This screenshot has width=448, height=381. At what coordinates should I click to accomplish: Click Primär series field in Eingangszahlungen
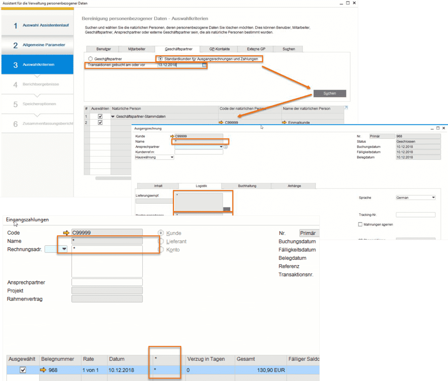[x=309, y=233]
